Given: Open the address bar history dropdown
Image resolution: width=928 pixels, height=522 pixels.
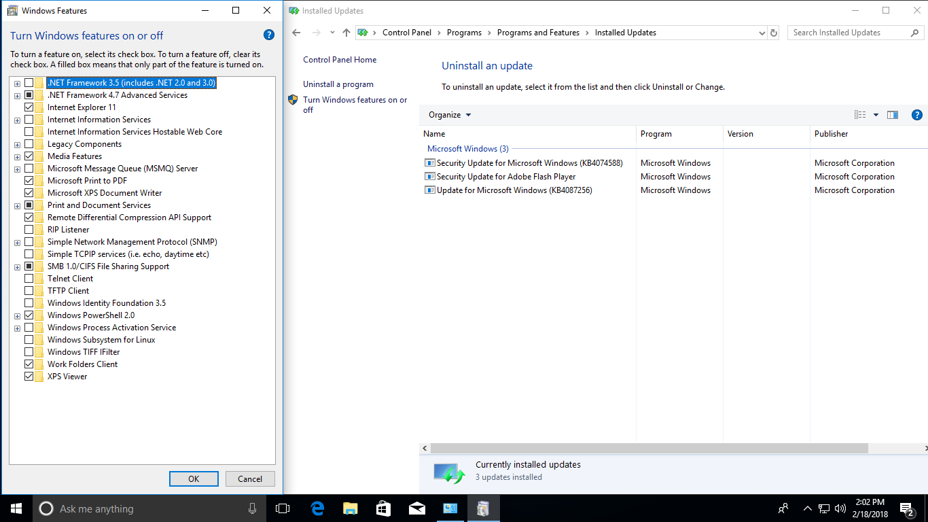Looking at the screenshot, I should (762, 33).
